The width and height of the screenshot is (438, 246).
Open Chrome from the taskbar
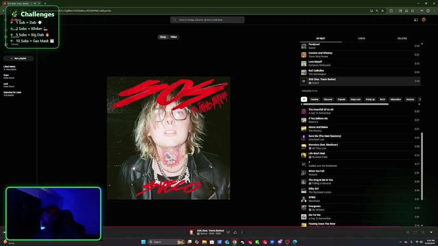(234, 242)
